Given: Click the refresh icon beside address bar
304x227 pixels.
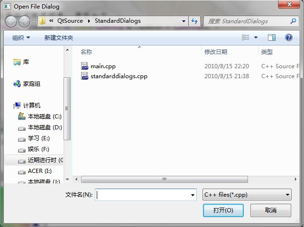Looking at the screenshot, I should [194, 21].
